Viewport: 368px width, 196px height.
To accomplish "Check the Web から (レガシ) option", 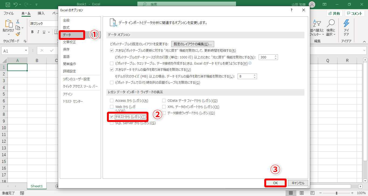I will tap(112, 107).
